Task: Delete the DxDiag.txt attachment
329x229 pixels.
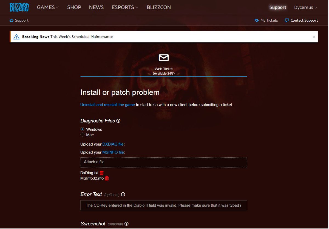Action: (102, 173)
